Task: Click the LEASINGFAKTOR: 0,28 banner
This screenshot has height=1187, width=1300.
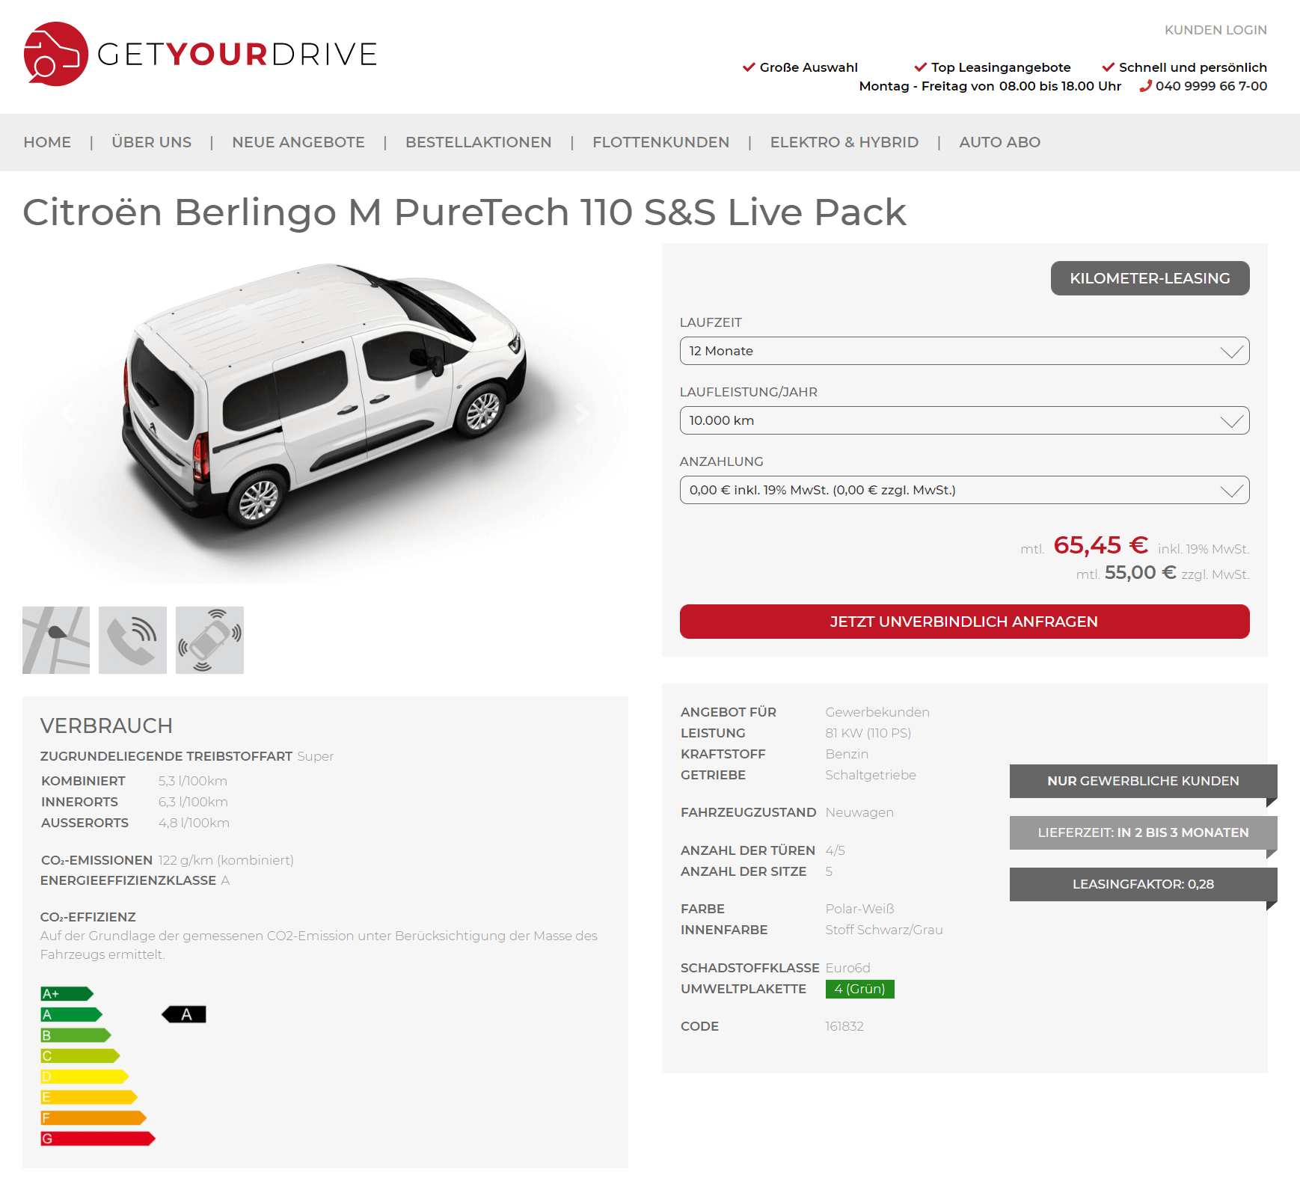Action: pos(1143,884)
